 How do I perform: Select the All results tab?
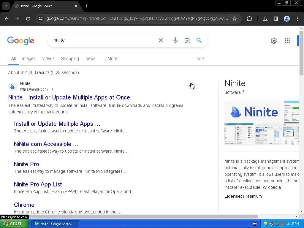(x=13, y=59)
